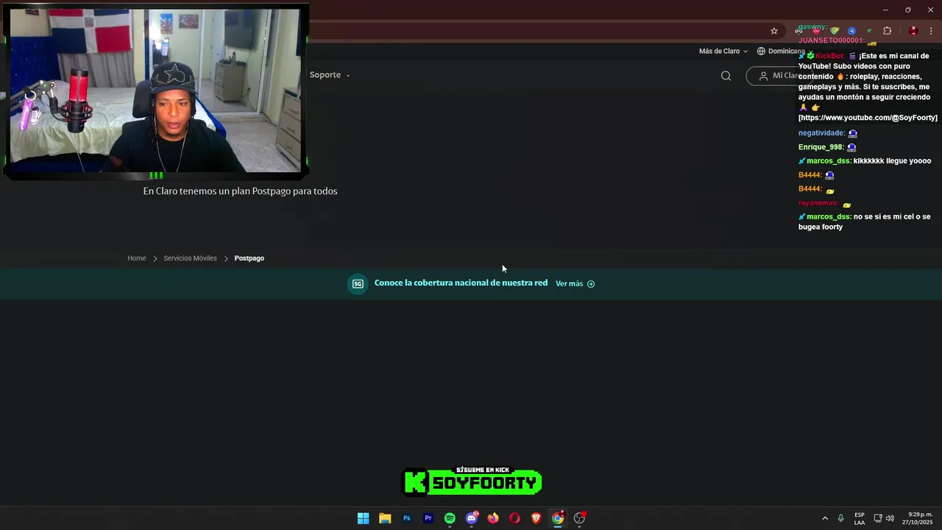Click the JUANSETO000001 username in chat
Screen dimensions: 942x530
[831, 40]
